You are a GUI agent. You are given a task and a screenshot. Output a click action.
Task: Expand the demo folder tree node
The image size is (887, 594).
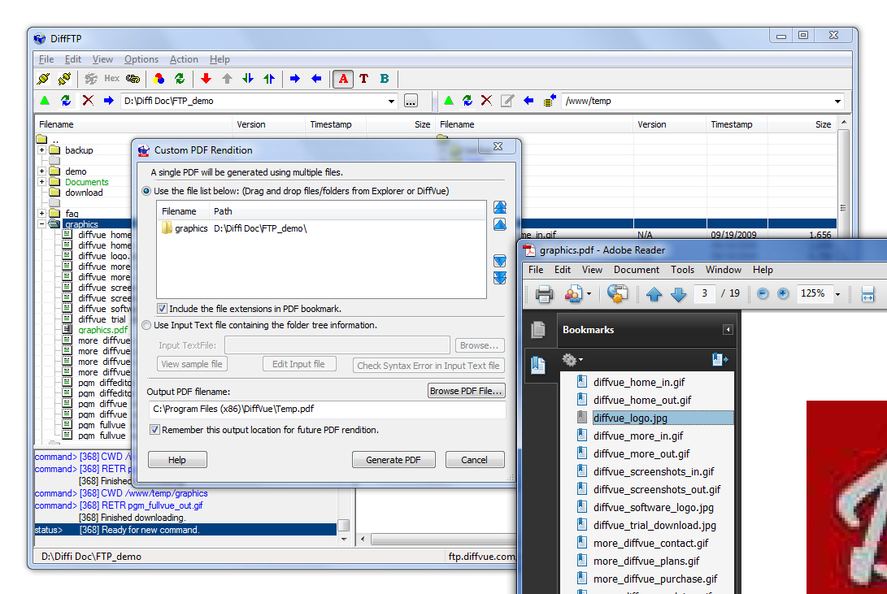click(41, 171)
